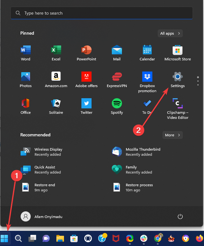Open McAfee taskbar icon

click(x=116, y=238)
